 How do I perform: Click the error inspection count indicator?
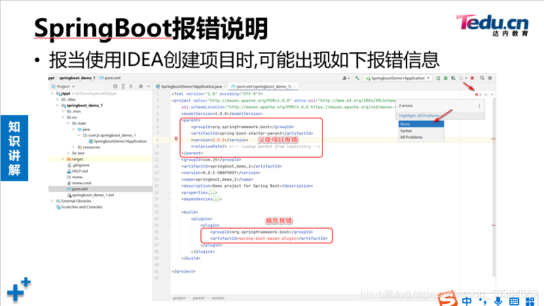(x=478, y=94)
